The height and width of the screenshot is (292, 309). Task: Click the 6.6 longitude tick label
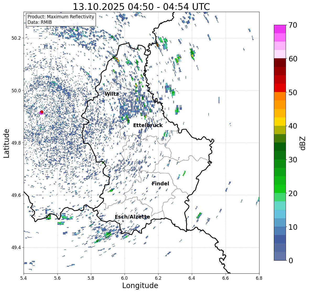click(226, 278)
